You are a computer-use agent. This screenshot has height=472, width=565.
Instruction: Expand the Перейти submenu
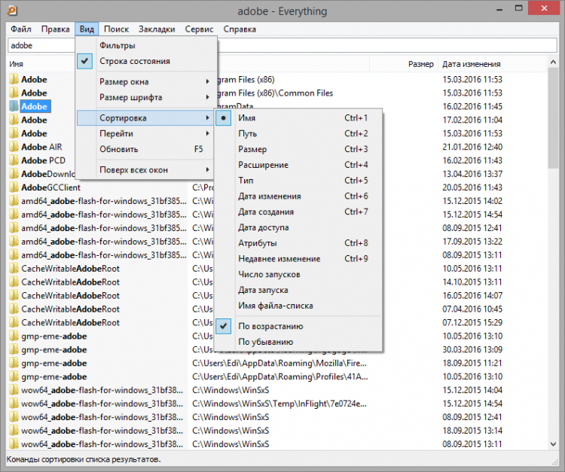[144, 133]
